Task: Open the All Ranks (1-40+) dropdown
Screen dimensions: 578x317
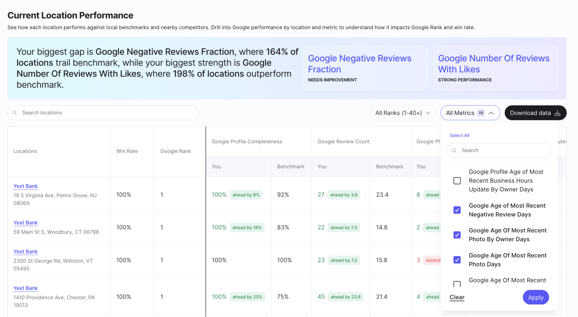Action: [x=403, y=113]
